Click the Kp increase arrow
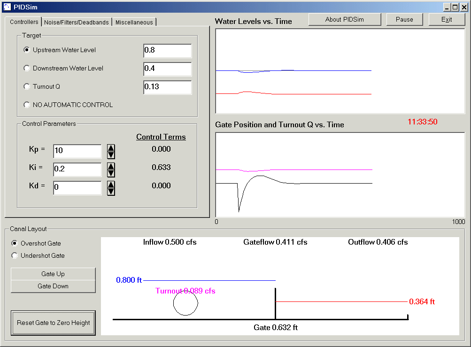The height and width of the screenshot is (347, 471). click(111, 148)
